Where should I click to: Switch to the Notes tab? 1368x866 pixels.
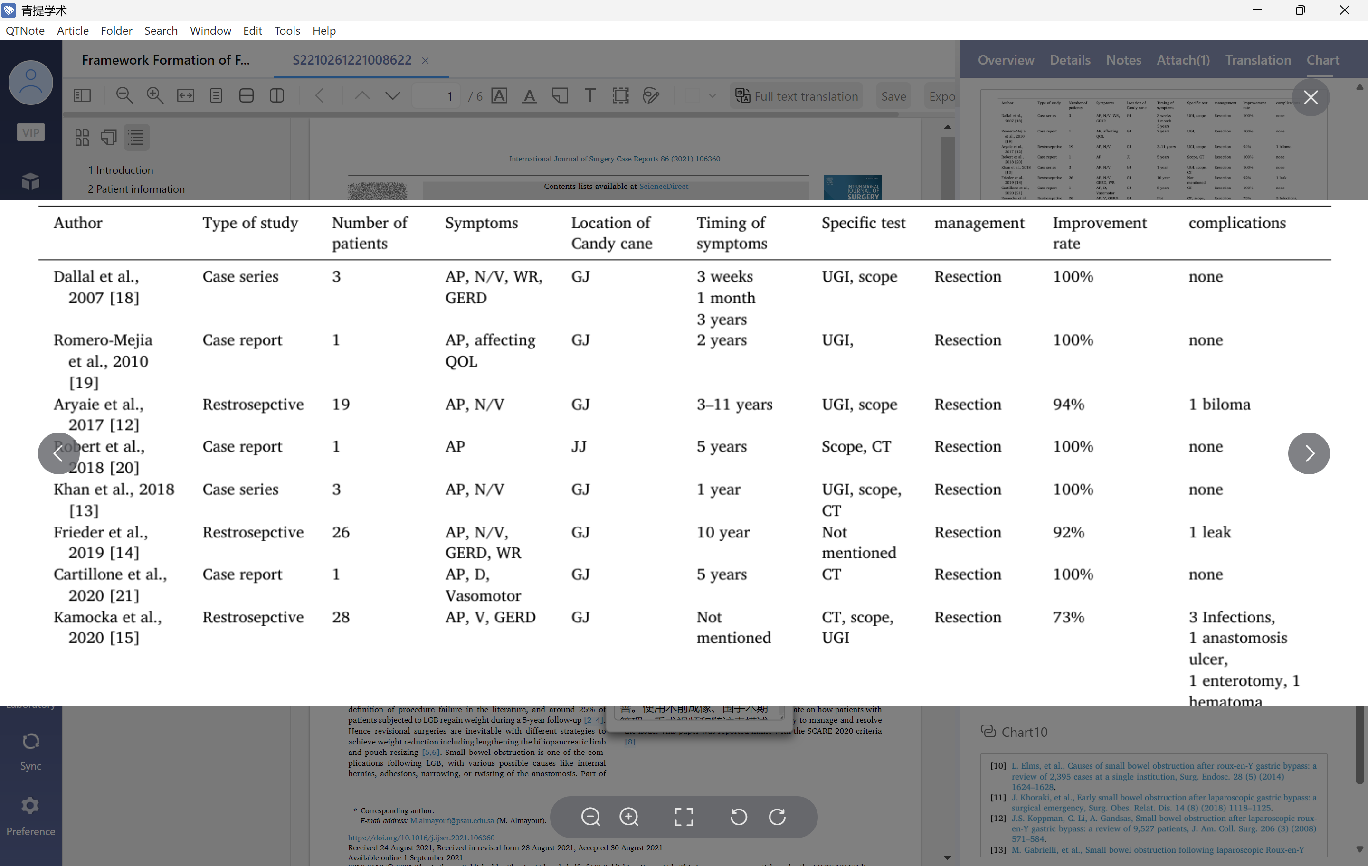[x=1123, y=60]
